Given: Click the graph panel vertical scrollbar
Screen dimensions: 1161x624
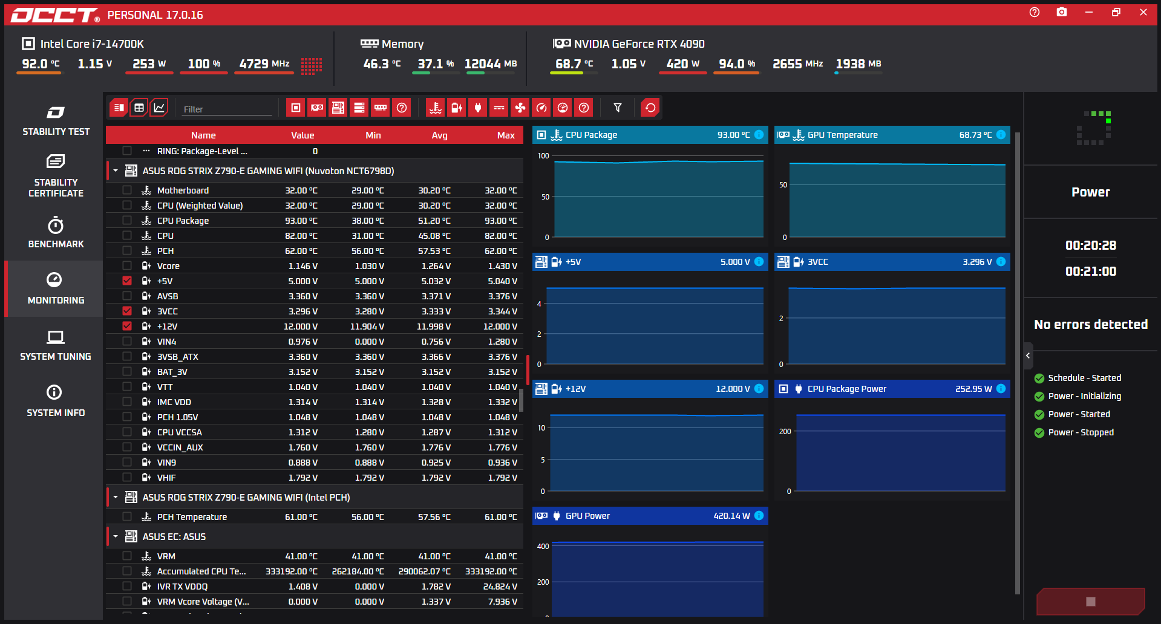Looking at the screenshot, I should tap(1018, 363).
